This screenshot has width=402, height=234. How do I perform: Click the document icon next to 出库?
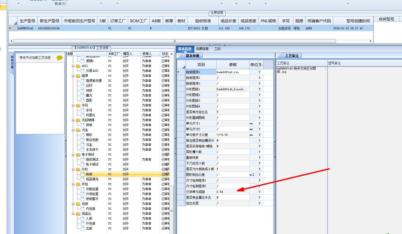[82, 228]
